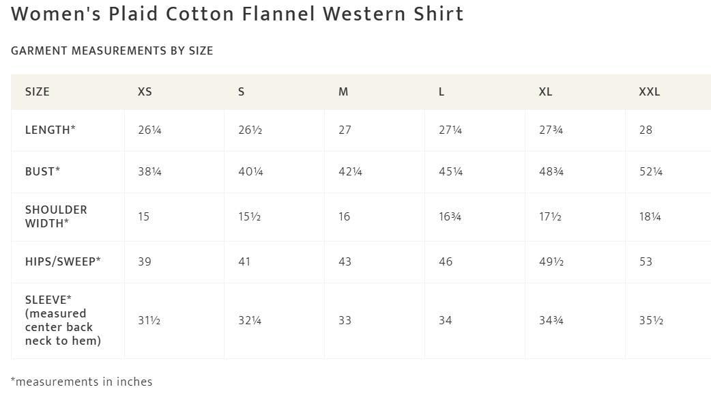Image resolution: width=711 pixels, height=413 pixels.
Task: Select the Garment Measurements By Size subtitle
Action: (112, 51)
